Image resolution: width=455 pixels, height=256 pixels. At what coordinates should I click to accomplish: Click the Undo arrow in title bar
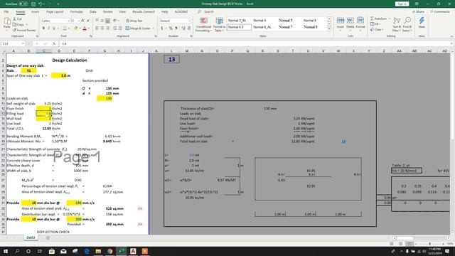tap(40, 4)
